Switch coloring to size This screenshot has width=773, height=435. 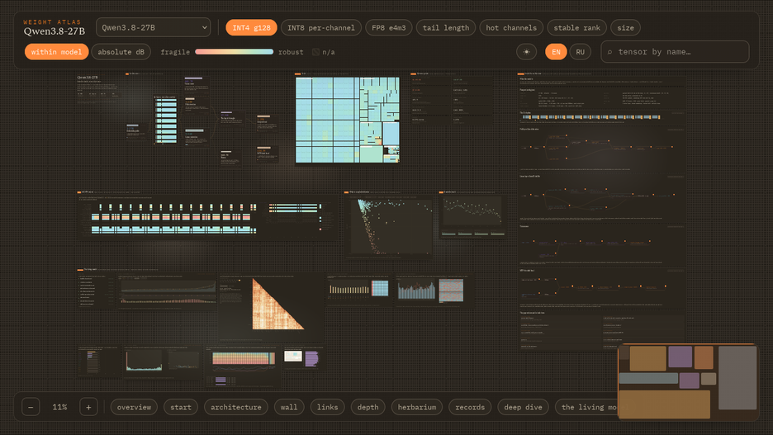(x=626, y=27)
